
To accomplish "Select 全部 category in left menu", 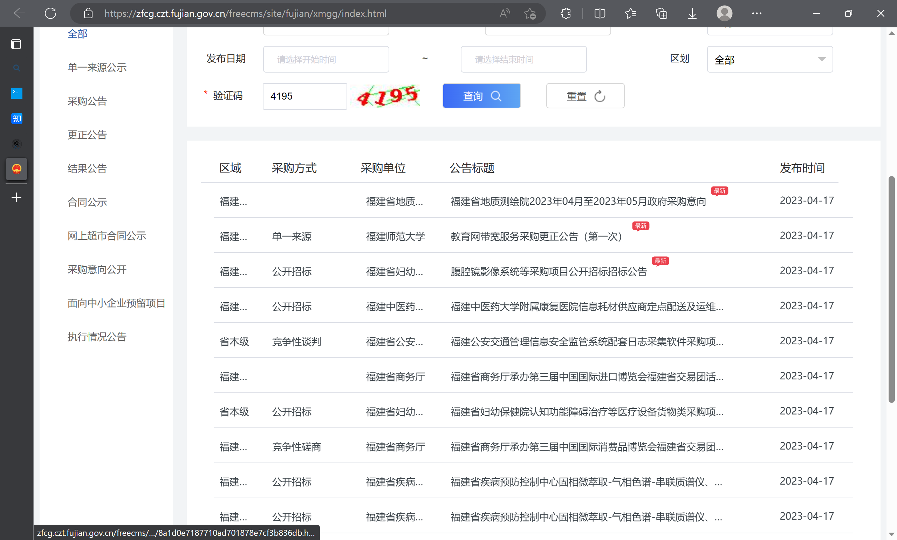I will tap(77, 34).
